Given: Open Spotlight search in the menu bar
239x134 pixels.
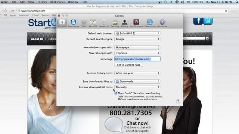Looking at the screenshot, I should 237,2.
